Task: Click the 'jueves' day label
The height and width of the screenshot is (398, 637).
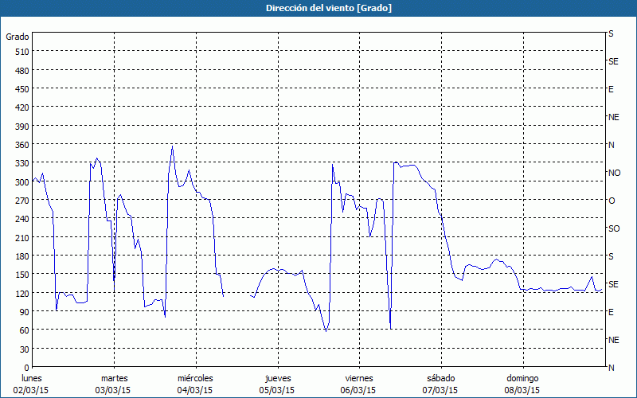Action: coord(278,378)
